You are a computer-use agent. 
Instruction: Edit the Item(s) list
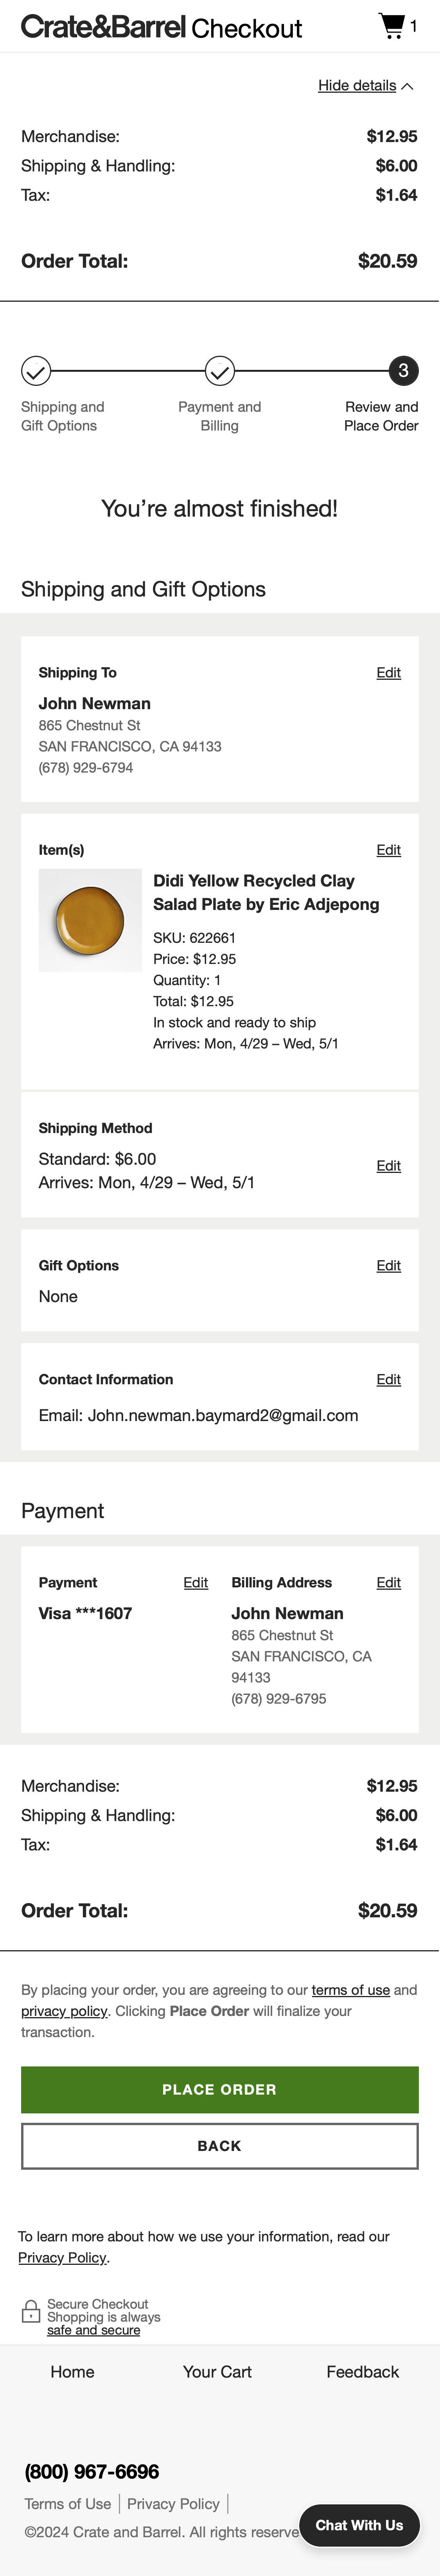(x=389, y=850)
